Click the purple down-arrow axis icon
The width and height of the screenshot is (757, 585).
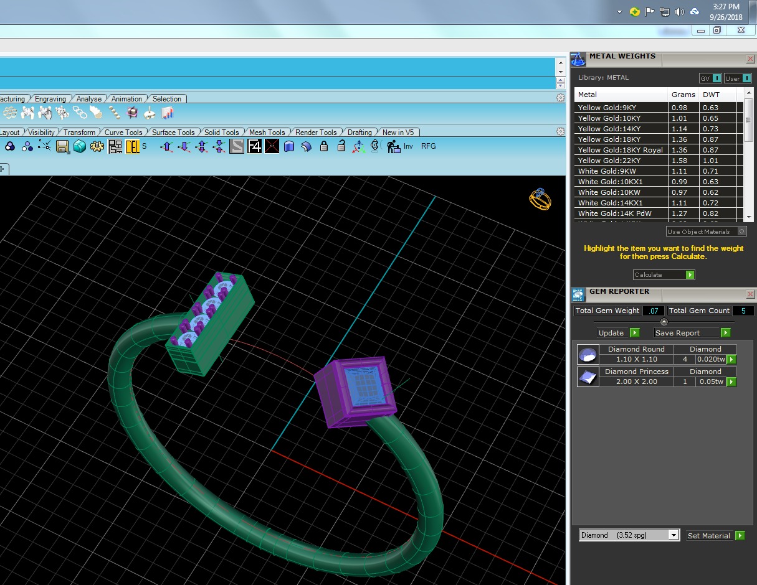click(x=184, y=146)
